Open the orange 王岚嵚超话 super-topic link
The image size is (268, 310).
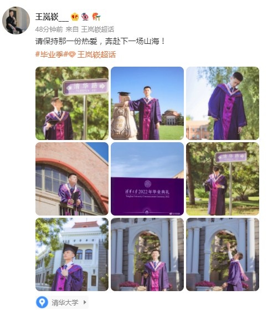point(96,54)
